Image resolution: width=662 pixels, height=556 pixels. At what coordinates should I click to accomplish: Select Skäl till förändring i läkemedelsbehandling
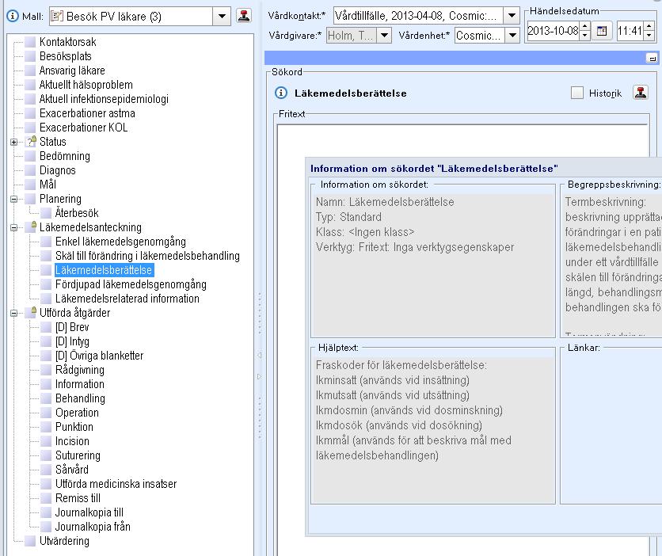147,256
